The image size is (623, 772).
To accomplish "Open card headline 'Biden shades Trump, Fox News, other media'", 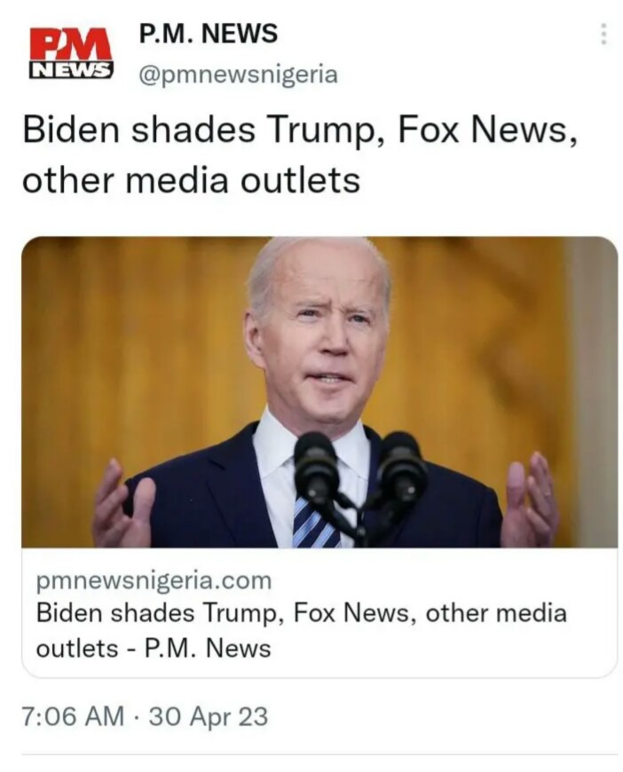I will (x=302, y=614).
